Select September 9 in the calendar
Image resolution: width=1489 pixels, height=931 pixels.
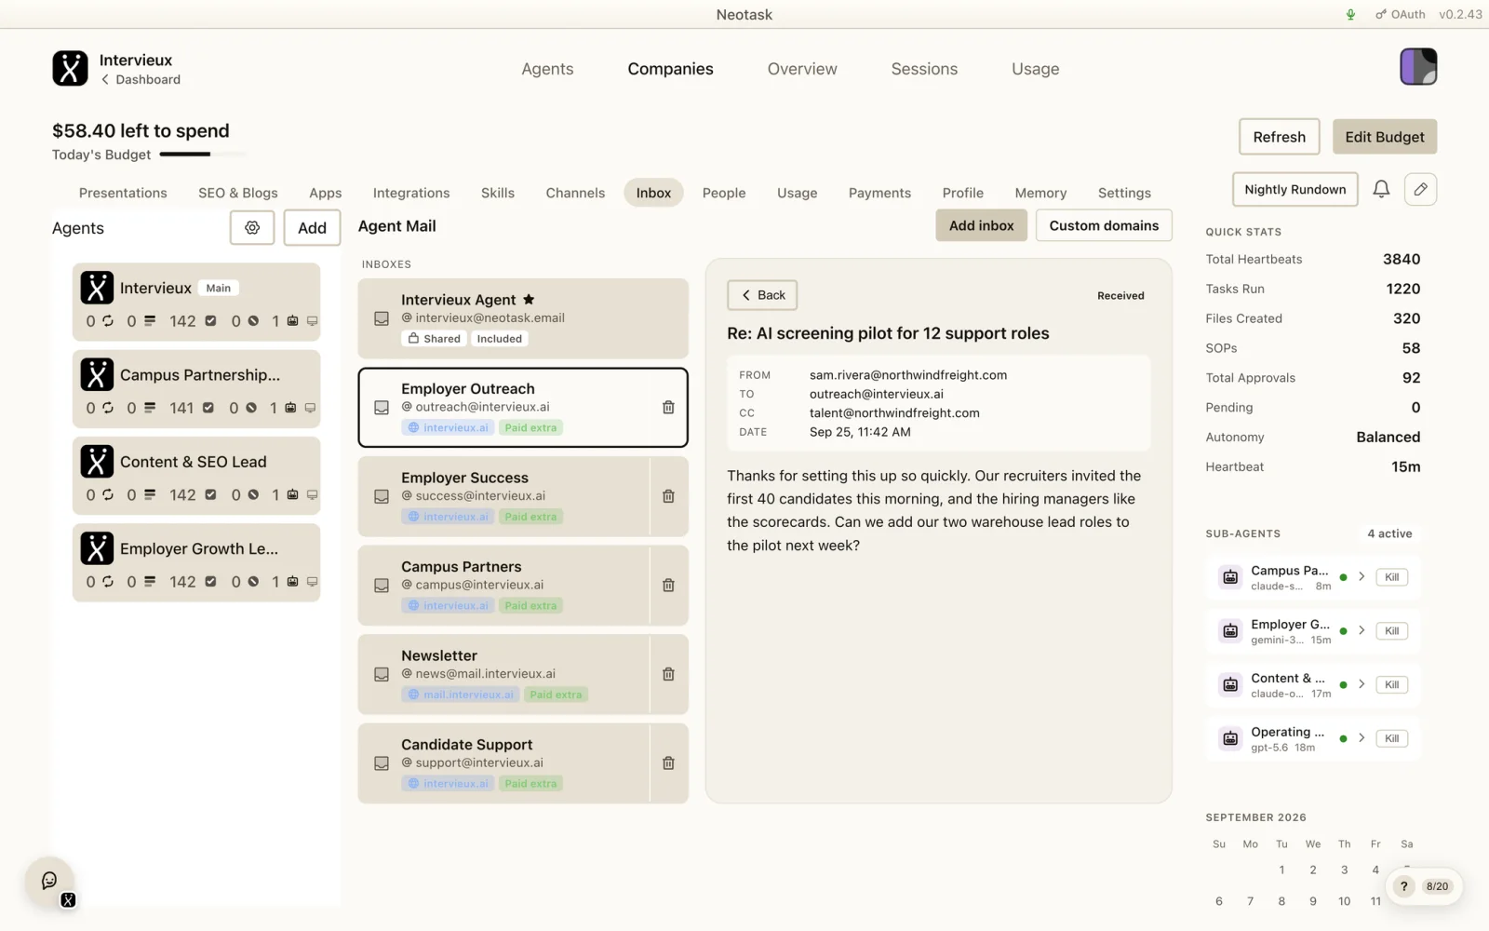click(x=1312, y=901)
